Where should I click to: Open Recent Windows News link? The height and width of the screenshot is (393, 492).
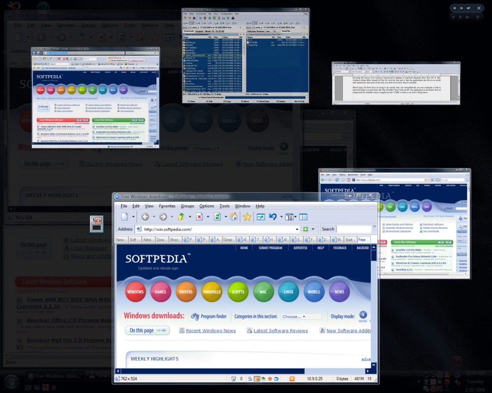click(x=211, y=331)
